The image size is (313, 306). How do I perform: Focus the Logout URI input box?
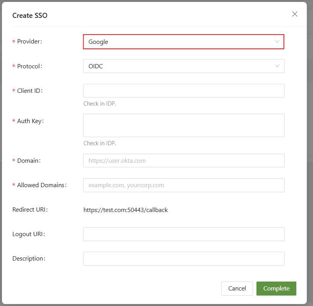184,234
